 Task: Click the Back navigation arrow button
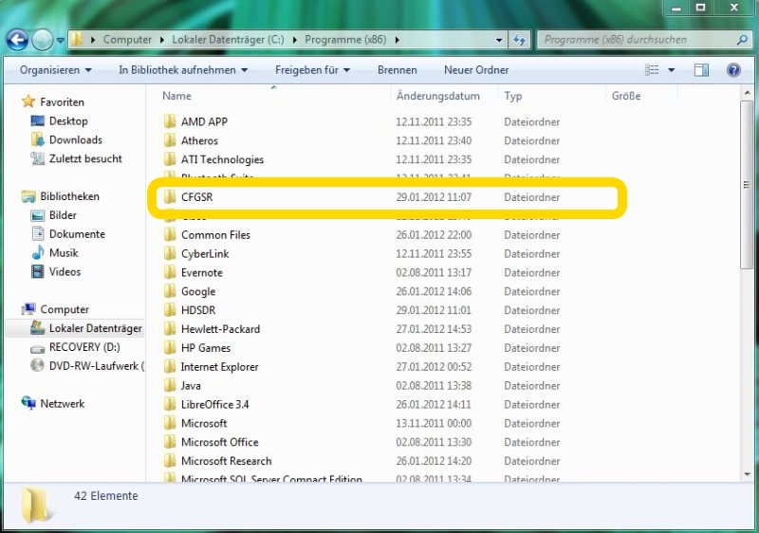[x=17, y=40]
